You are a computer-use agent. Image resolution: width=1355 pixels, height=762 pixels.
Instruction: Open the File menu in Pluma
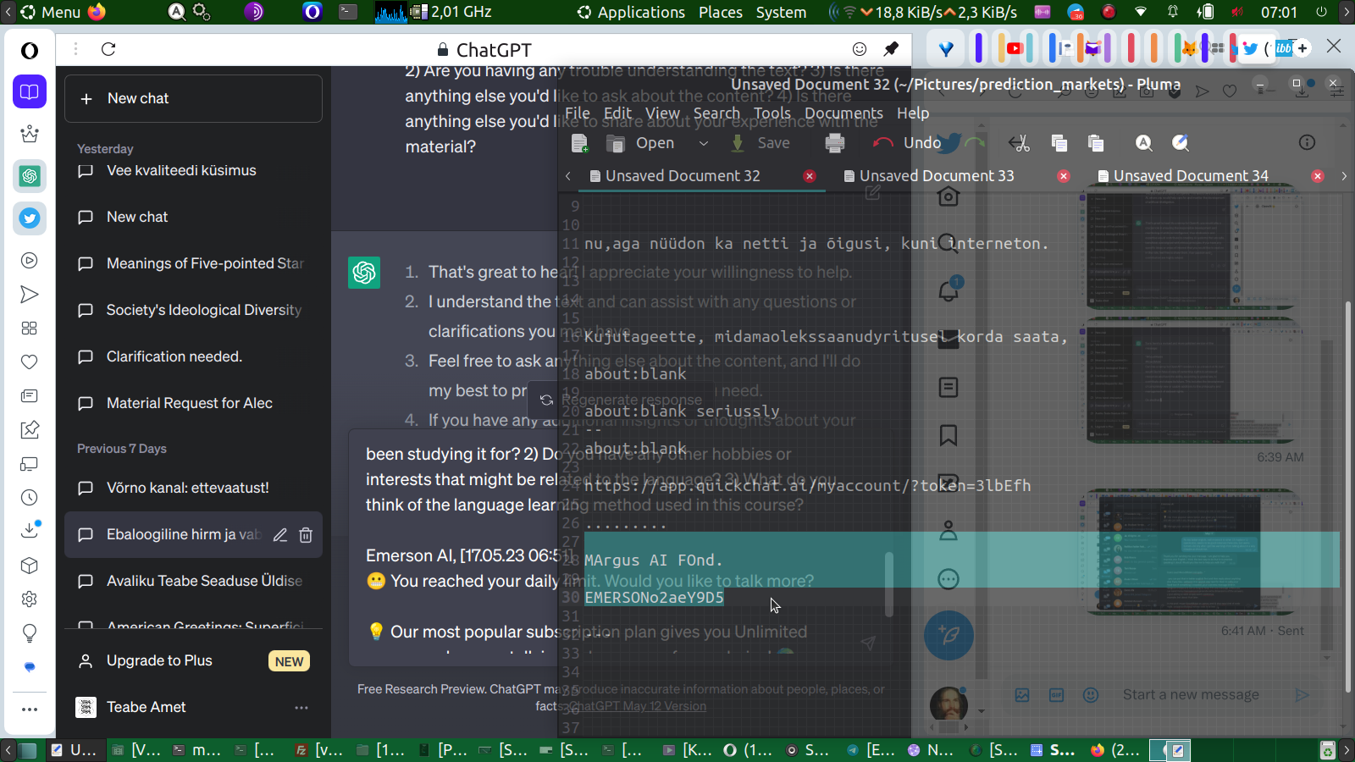[x=578, y=113]
